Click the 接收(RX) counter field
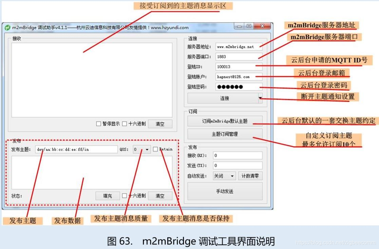Screen dimensions: 379x249 [238, 156]
